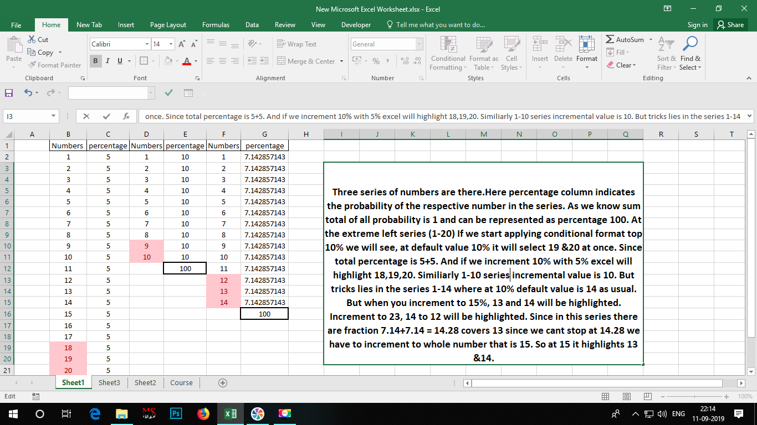Image resolution: width=757 pixels, height=425 pixels.
Task: Switch to the Formulas tab
Action: [x=216, y=24]
